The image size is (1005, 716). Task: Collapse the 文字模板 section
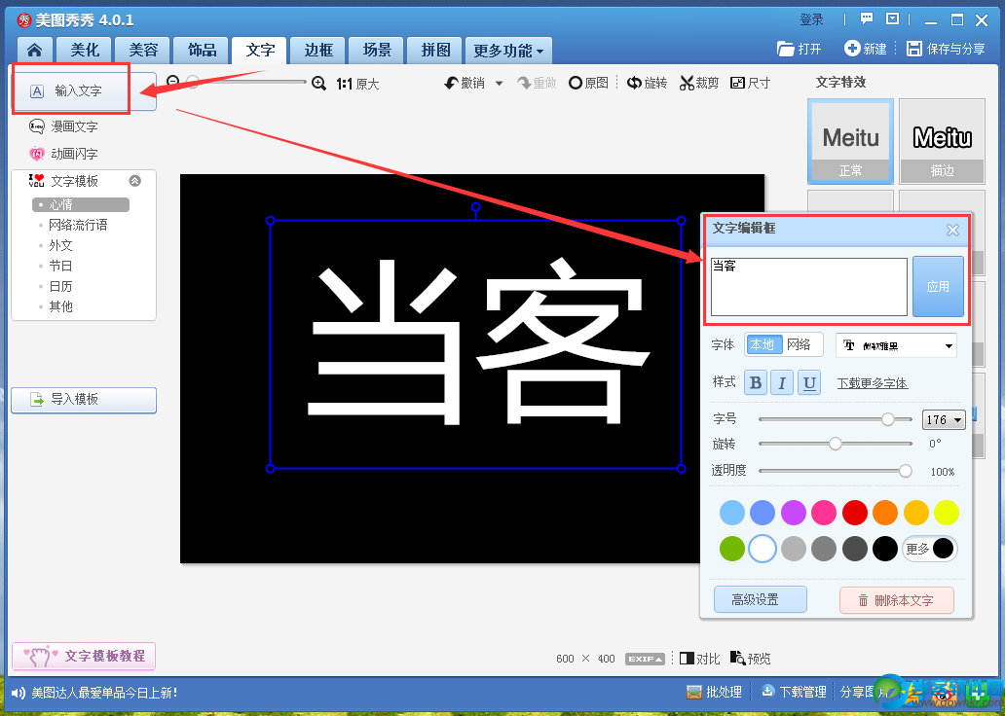point(134,181)
